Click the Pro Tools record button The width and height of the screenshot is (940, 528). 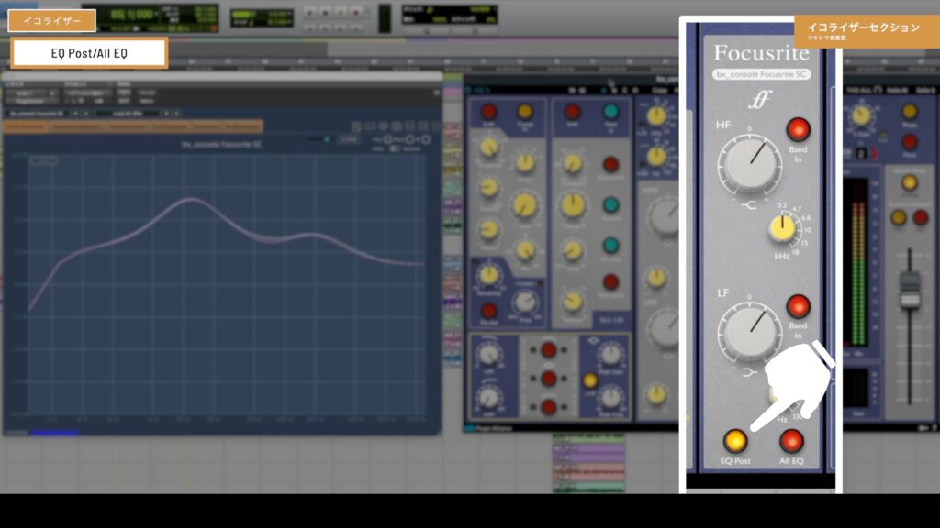click(x=357, y=11)
